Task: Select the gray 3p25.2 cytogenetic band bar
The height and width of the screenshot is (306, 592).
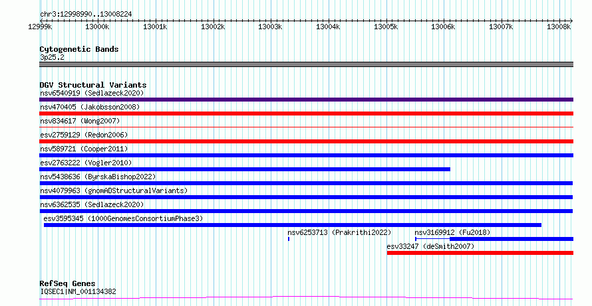Action: click(306, 64)
